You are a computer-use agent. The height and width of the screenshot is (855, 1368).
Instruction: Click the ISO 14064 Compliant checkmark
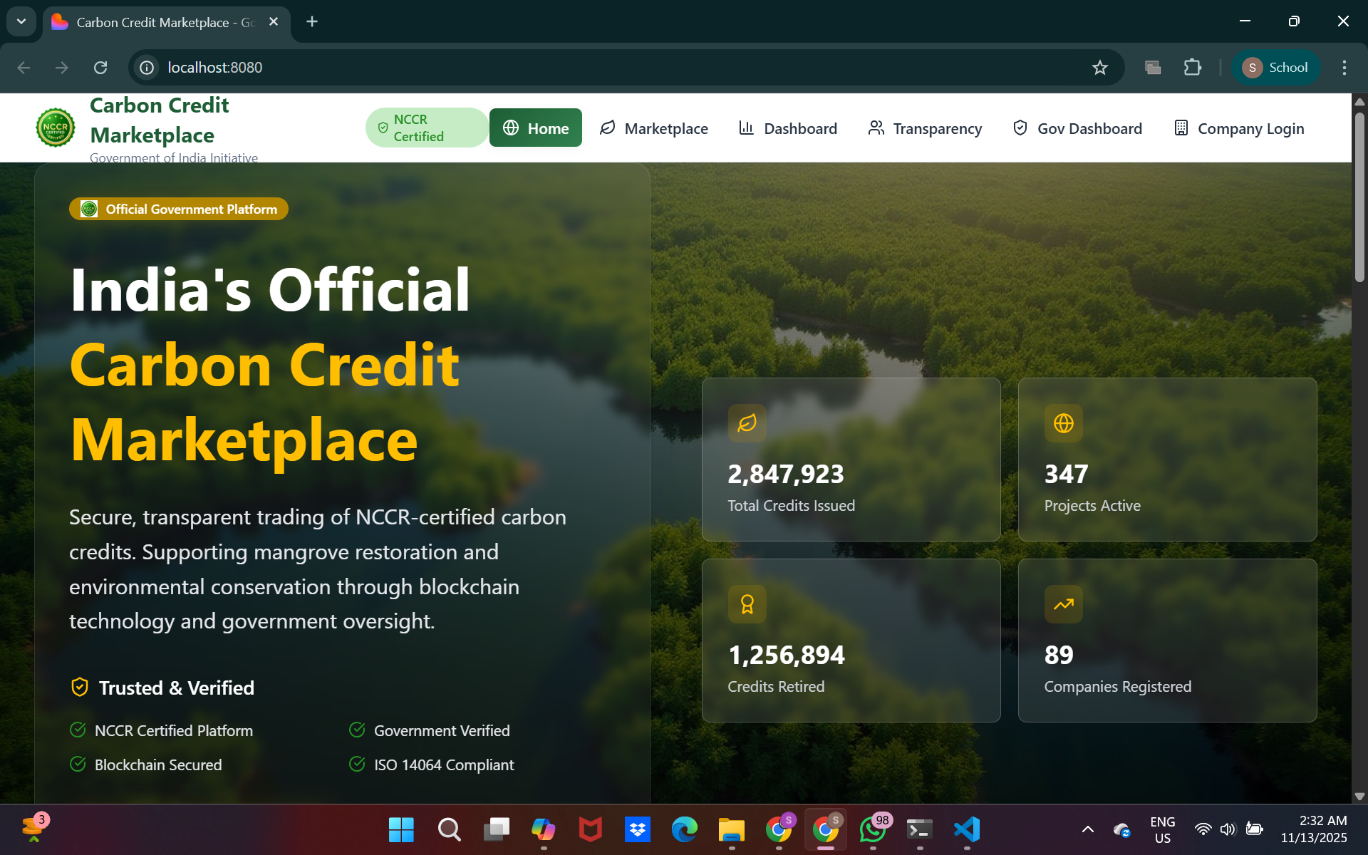click(357, 765)
